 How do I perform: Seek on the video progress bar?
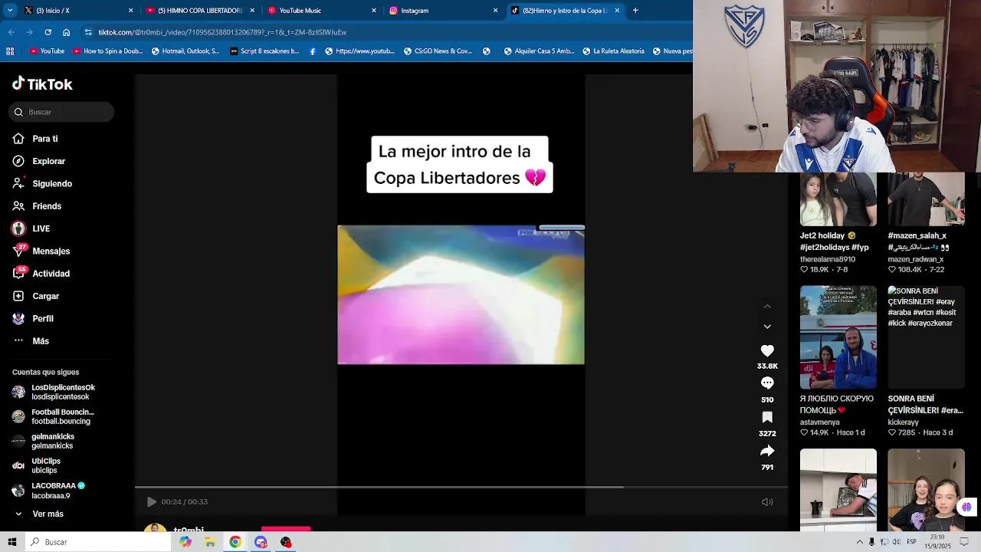tap(461, 487)
